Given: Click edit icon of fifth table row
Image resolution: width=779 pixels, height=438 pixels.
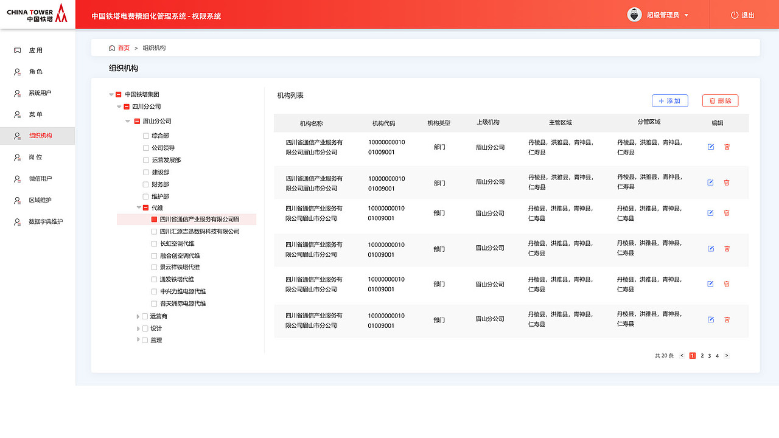Looking at the screenshot, I should (x=710, y=283).
